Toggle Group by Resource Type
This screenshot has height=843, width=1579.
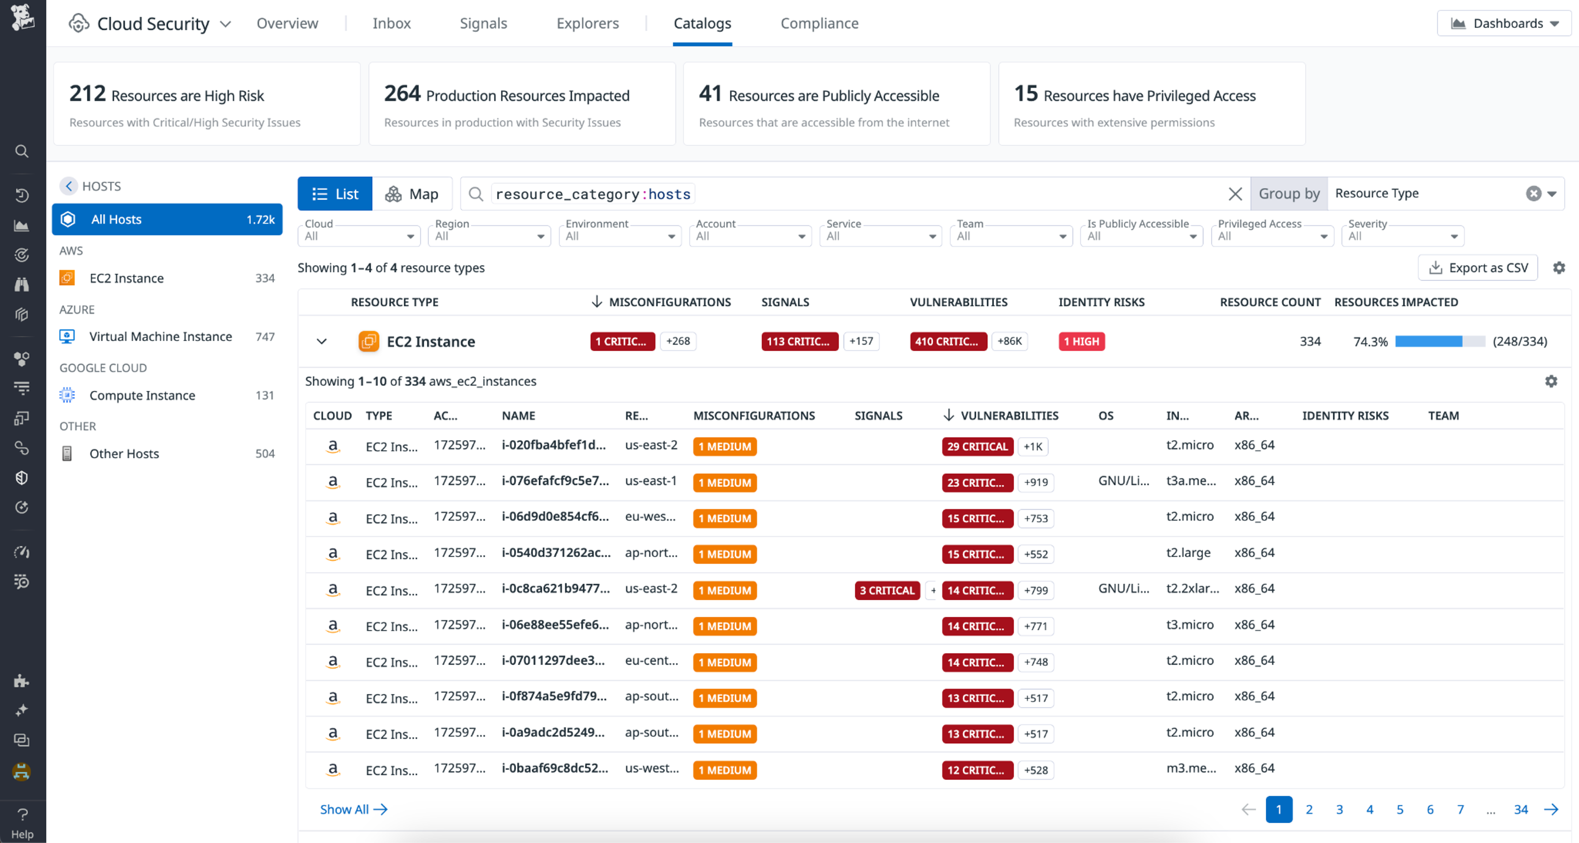click(x=1289, y=193)
